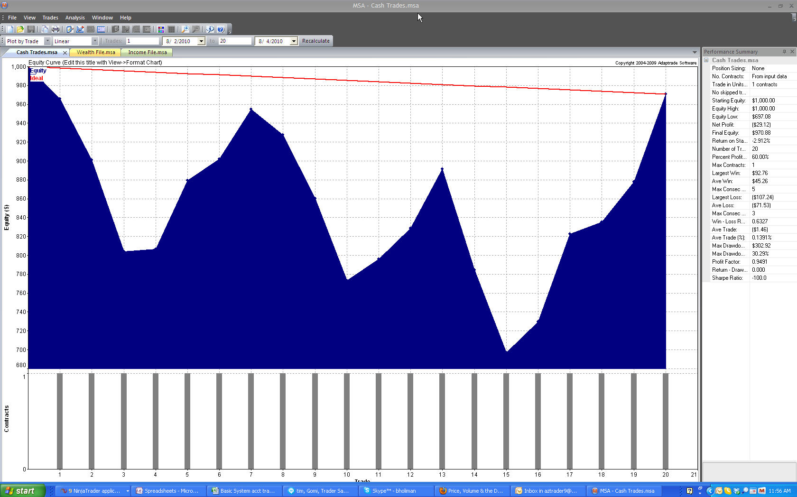This screenshot has width=797, height=497.
Task: Click the Open file folder icon
Action: 20,29
